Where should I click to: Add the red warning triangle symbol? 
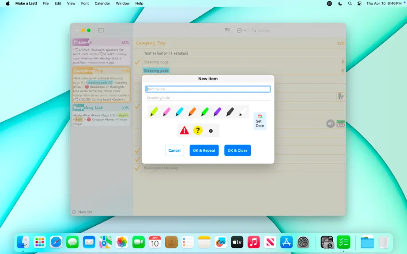(184, 131)
